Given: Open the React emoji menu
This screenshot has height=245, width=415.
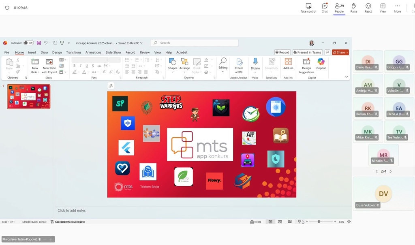Looking at the screenshot, I should pos(368,7).
